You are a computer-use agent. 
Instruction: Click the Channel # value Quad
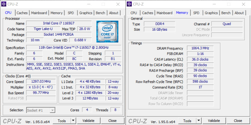point(227,24)
